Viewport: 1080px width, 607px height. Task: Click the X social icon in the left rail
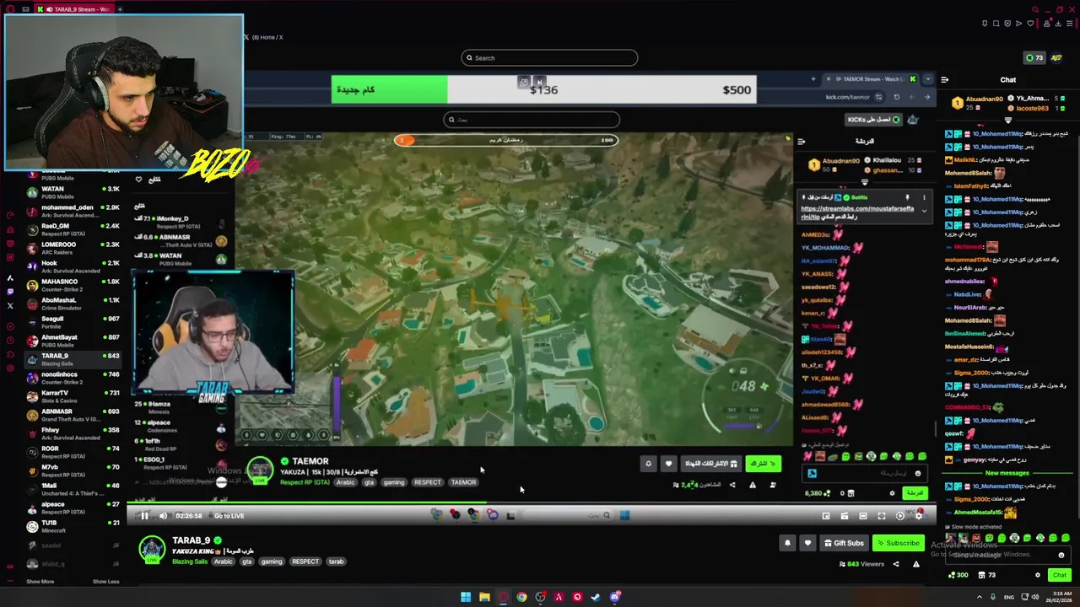(x=10, y=306)
